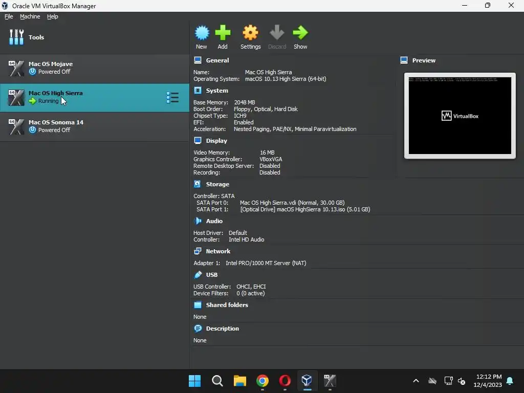The width and height of the screenshot is (524, 393).
Task: Open the Machine menu
Action: [x=30, y=16]
